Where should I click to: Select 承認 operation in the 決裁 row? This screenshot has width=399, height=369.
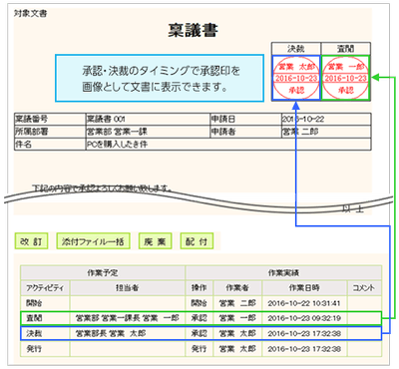pyautogui.click(x=199, y=333)
